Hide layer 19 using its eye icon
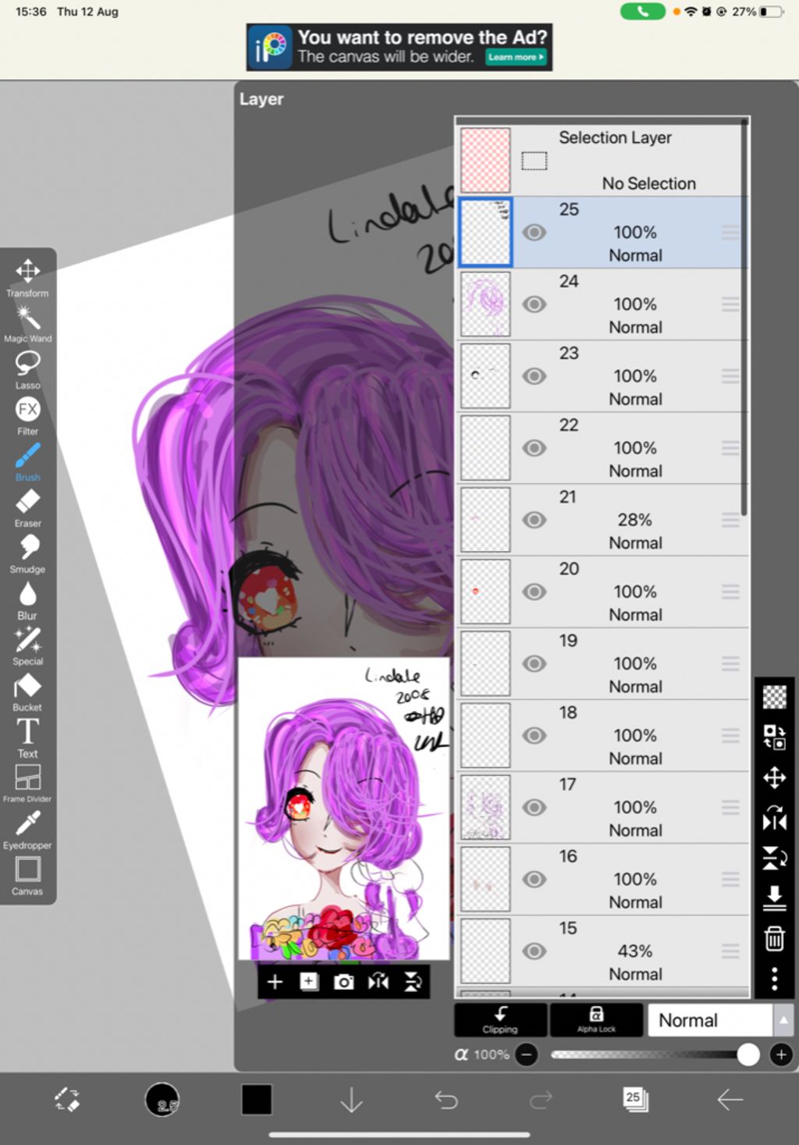The image size is (799, 1145). click(534, 663)
